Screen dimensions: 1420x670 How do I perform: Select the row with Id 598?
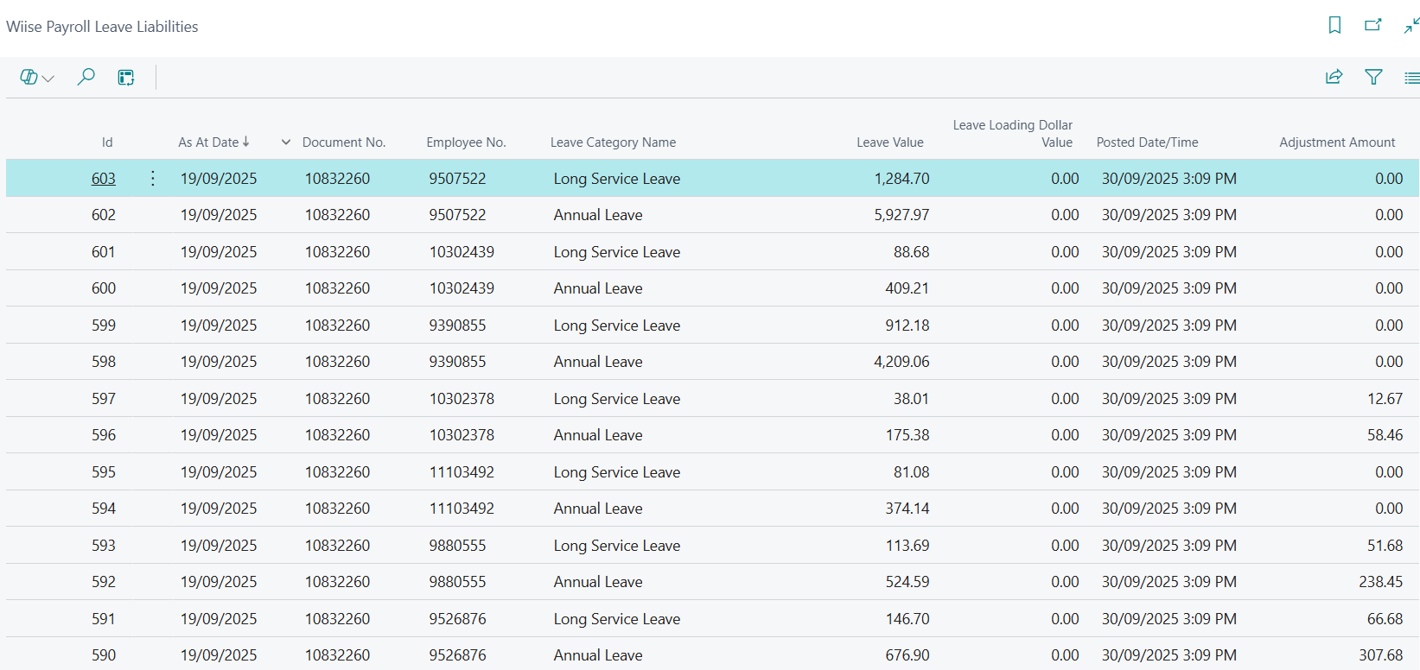(104, 362)
